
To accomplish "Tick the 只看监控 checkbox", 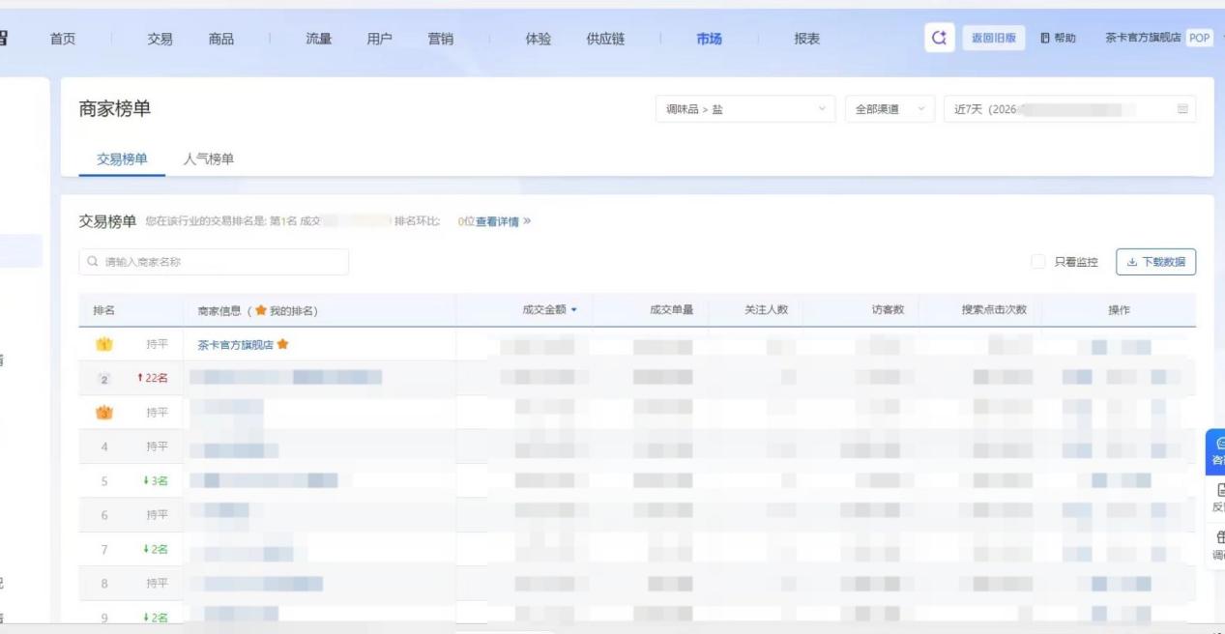I will [1037, 262].
